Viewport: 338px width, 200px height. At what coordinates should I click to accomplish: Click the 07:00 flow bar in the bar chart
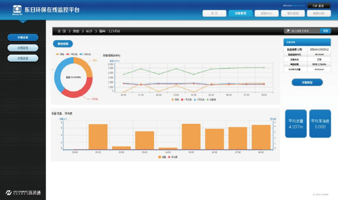pos(238,138)
